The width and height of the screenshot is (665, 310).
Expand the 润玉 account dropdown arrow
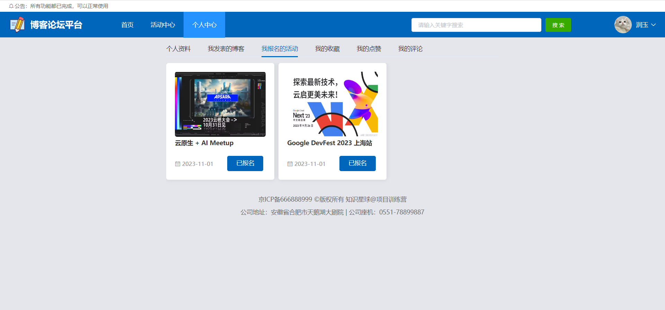tap(653, 25)
